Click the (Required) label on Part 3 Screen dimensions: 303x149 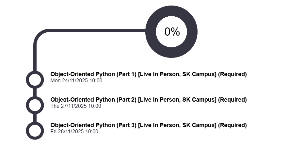[x=232, y=125]
